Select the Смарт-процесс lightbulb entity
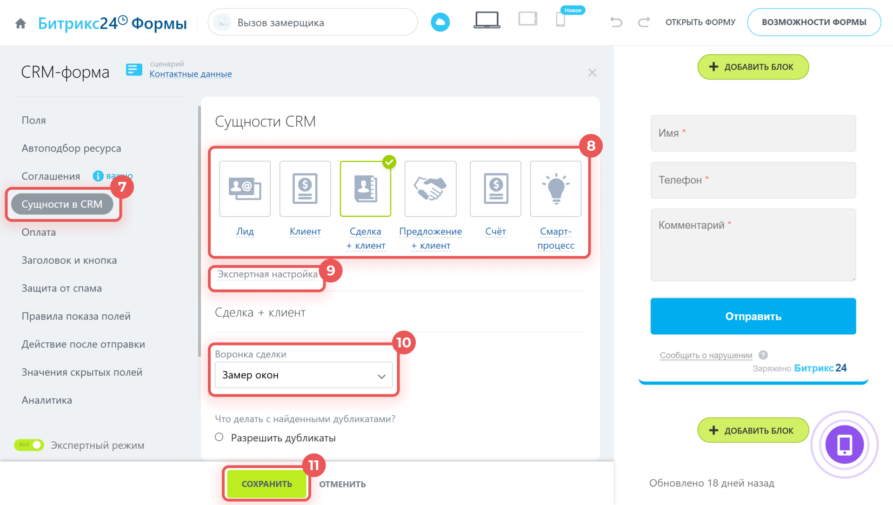This screenshot has width=893, height=505. coord(555,189)
